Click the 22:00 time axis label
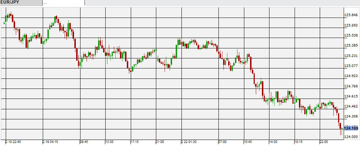Viewport: 360px width, 148px height. coord(324,142)
